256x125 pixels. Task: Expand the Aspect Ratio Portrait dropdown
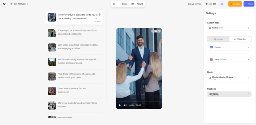[x=229, y=28]
